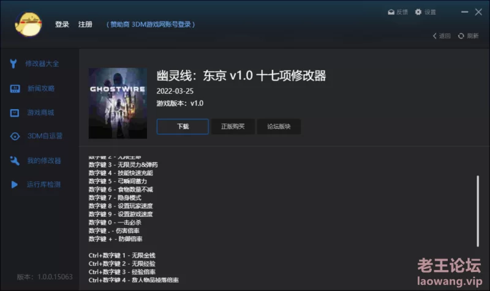The width and height of the screenshot is (490, 291).
Task: Click the hotkey list vertical scrollbar
Action: tap(478, 211)
